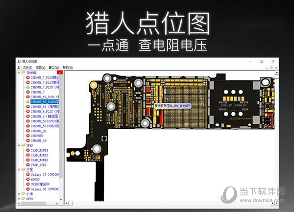Select the IPHONE_6S（精细图 entry
The height and width of the screenshot is (212, 294).
[x=45, y=107]
